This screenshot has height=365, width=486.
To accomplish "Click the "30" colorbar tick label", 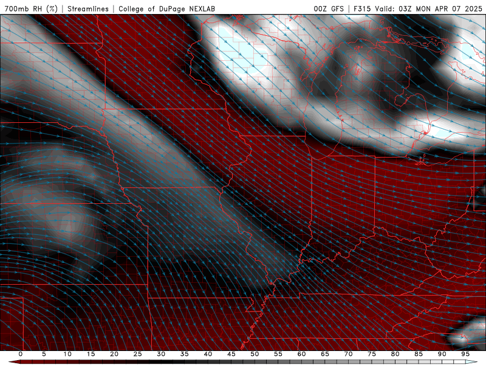I will 161,354.
